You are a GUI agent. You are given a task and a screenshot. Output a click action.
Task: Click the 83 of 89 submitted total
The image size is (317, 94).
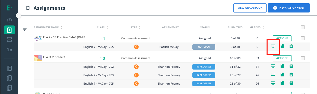point(235,58)
